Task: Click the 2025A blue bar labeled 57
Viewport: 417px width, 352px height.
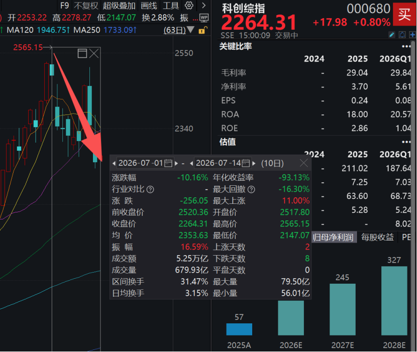Action: tap(239, 329)
